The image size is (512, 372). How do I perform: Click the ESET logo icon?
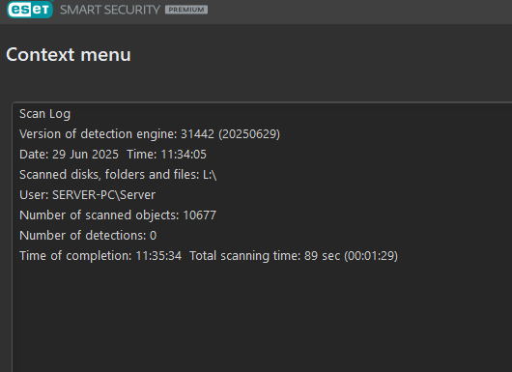(x=30, y=10)
